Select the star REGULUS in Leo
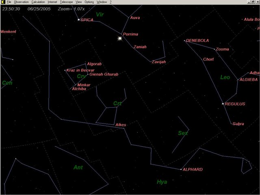260x195 pixels. 223,104
